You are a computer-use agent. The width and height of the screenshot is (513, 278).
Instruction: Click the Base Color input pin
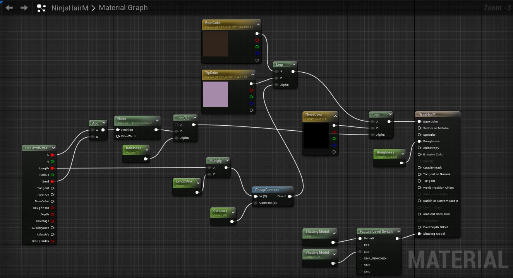pos(419,121)
